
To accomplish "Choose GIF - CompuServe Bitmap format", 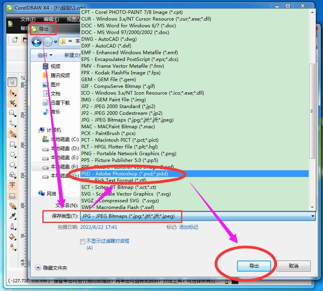I will [x=195, y=86].
